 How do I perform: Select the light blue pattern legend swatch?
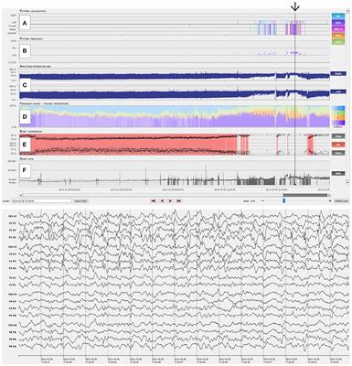pyautogui.click(x=338, y=16)
